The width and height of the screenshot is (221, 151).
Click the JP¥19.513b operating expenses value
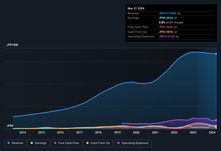coord(167,37)
